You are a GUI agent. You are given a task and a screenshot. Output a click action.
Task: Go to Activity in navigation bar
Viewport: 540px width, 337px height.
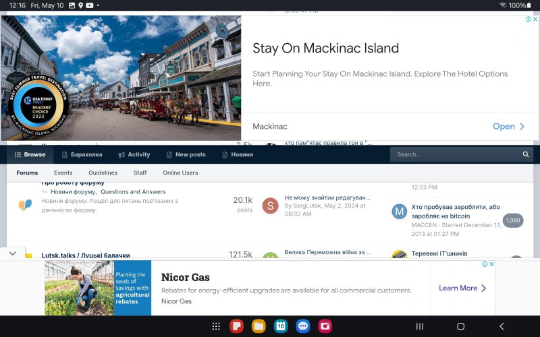coord(134,155)
